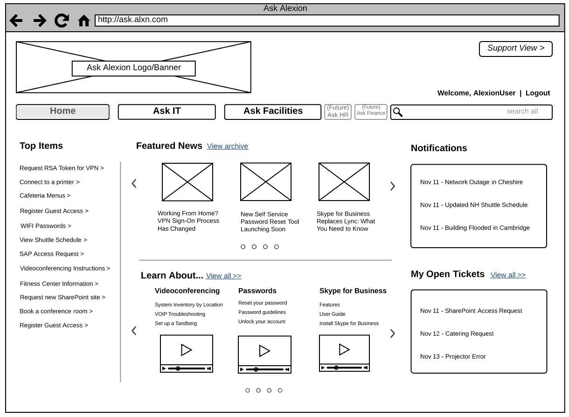The width and height of the screenshot is (569, 417).
Task: Select the first Learn About pagination dot
Action: [248, 390]
